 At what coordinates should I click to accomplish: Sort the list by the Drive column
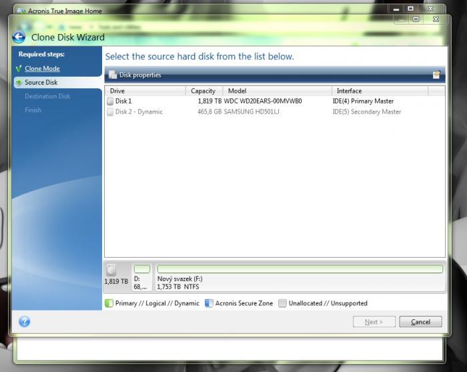pyautogui.click(x=145, y=91)
